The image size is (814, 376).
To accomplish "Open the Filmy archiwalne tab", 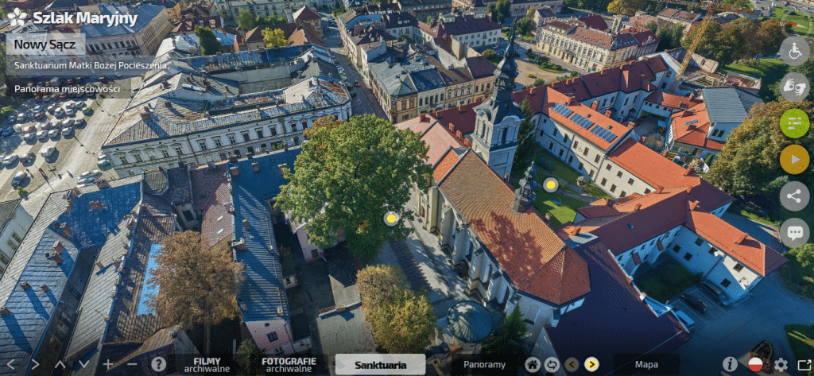I will tap(207, 365).
